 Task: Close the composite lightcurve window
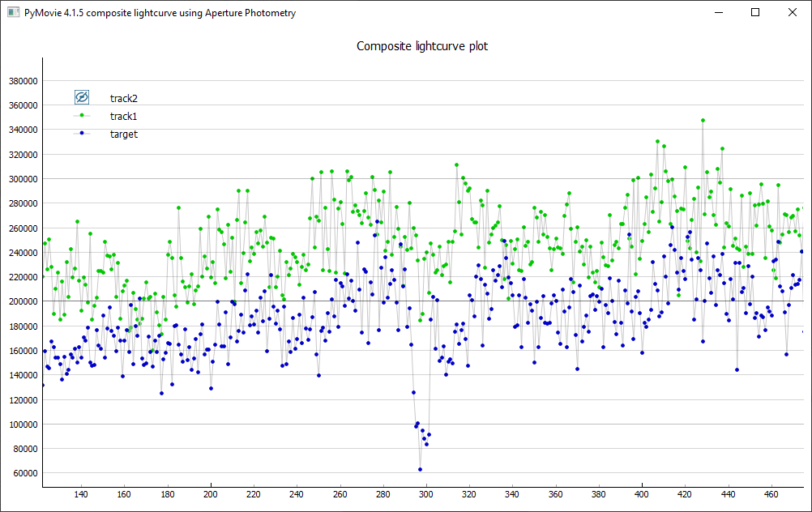point(793,13)
